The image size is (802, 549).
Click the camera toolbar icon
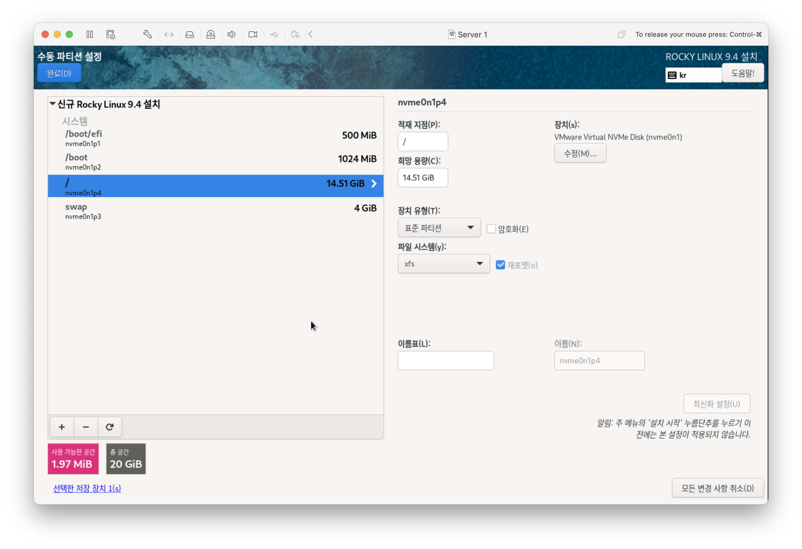coord(253,35)
